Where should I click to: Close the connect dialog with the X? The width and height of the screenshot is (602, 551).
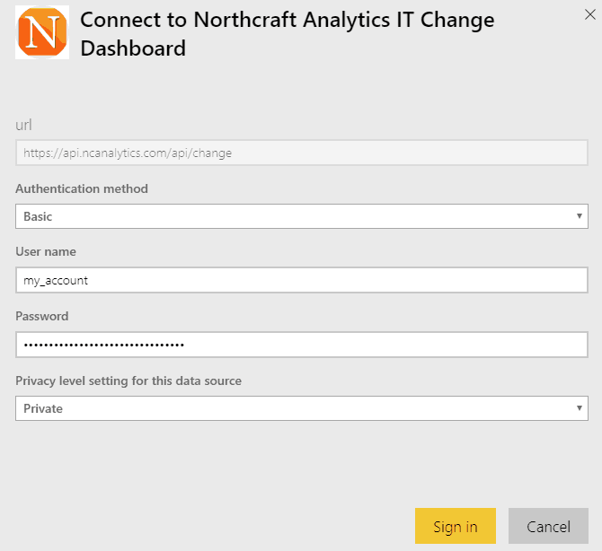pos(589,13)
